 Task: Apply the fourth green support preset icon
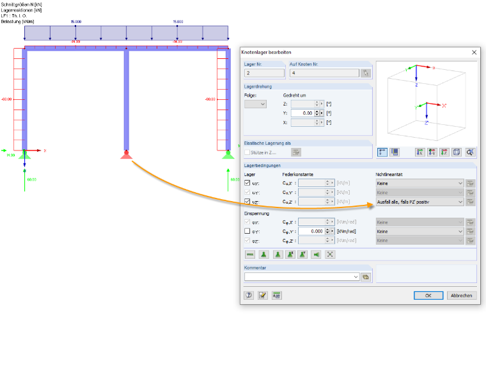[x=302, y=254]
